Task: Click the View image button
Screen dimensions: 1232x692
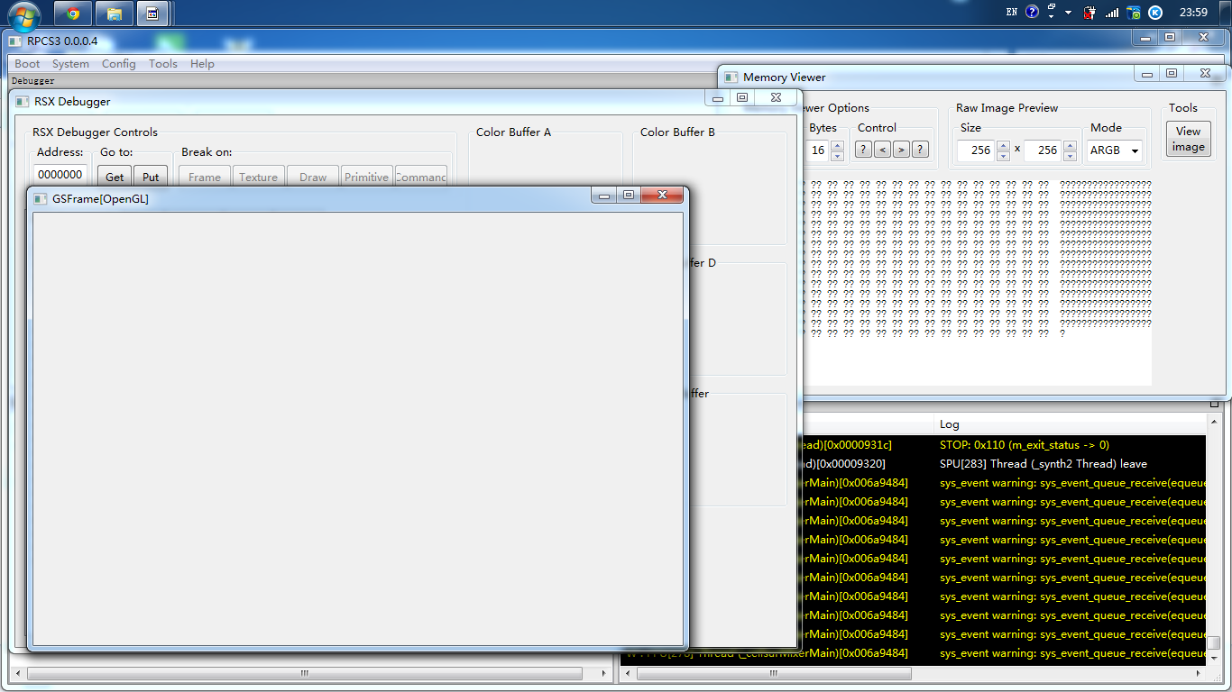Action: (x=1188, y=139)
